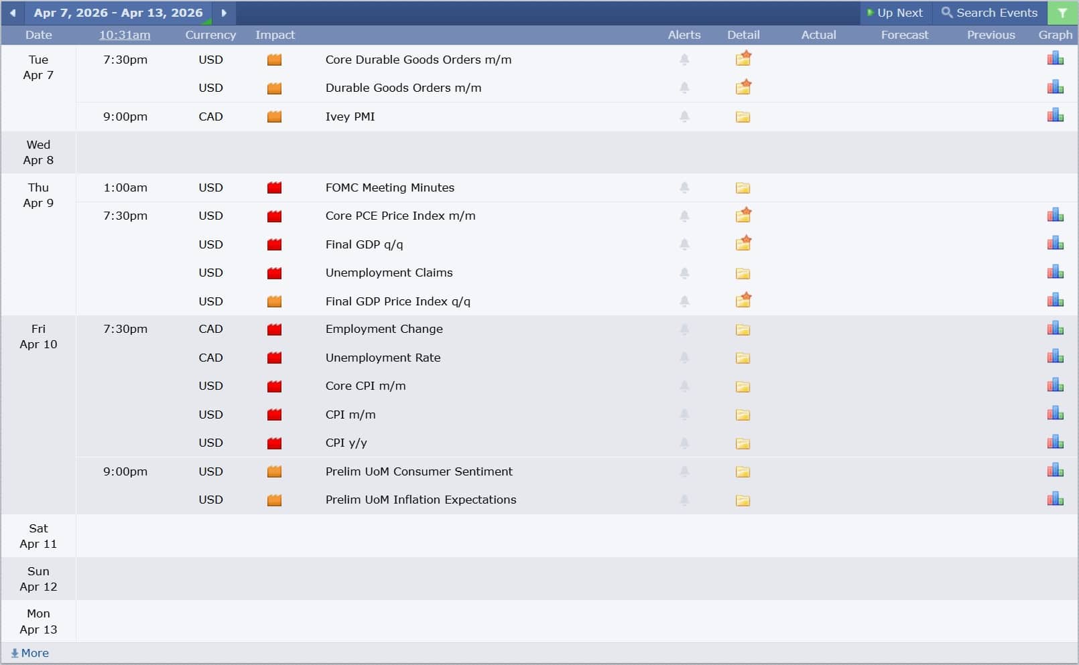
Task: View graph for Core CPI m/m
Action: pyautogui.click(x=1055, y=386)
